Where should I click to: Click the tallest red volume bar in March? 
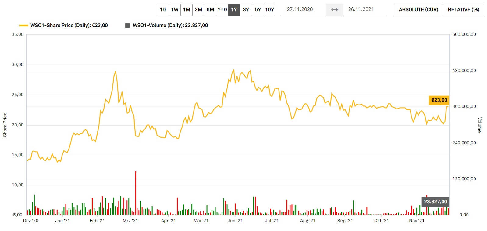coord(136,193)
